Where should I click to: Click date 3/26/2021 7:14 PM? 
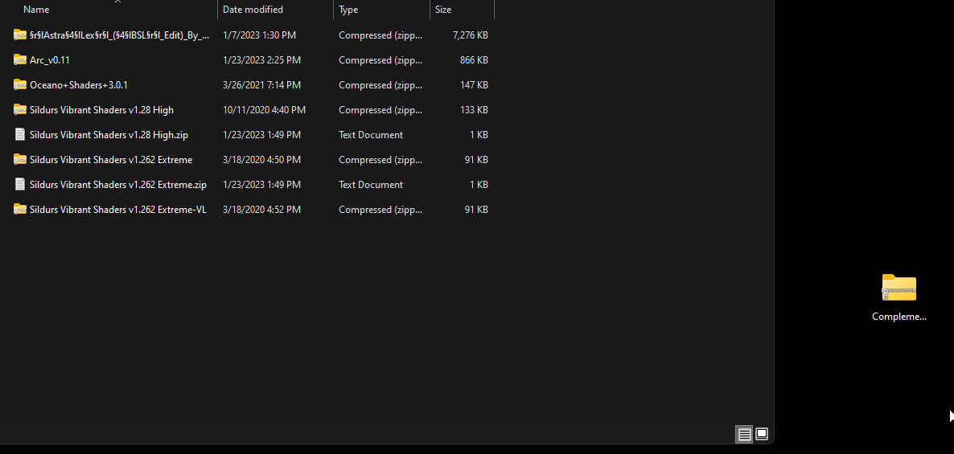tap(261, 85)
